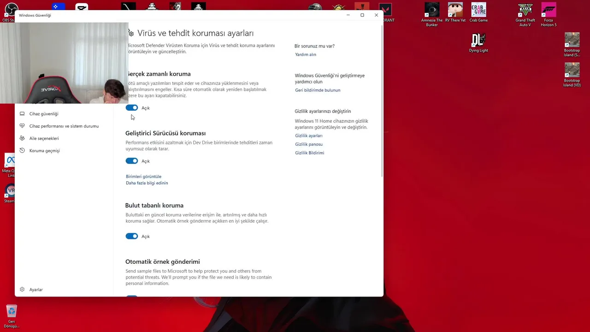590x332 pixels.
Task: Click the laptop icon beside Cihaz güvenliği
Action: (x=22, y=113)
